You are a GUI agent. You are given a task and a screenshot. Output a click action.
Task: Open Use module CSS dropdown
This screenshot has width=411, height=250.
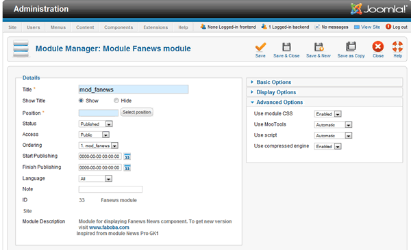[x=327, y=114]
